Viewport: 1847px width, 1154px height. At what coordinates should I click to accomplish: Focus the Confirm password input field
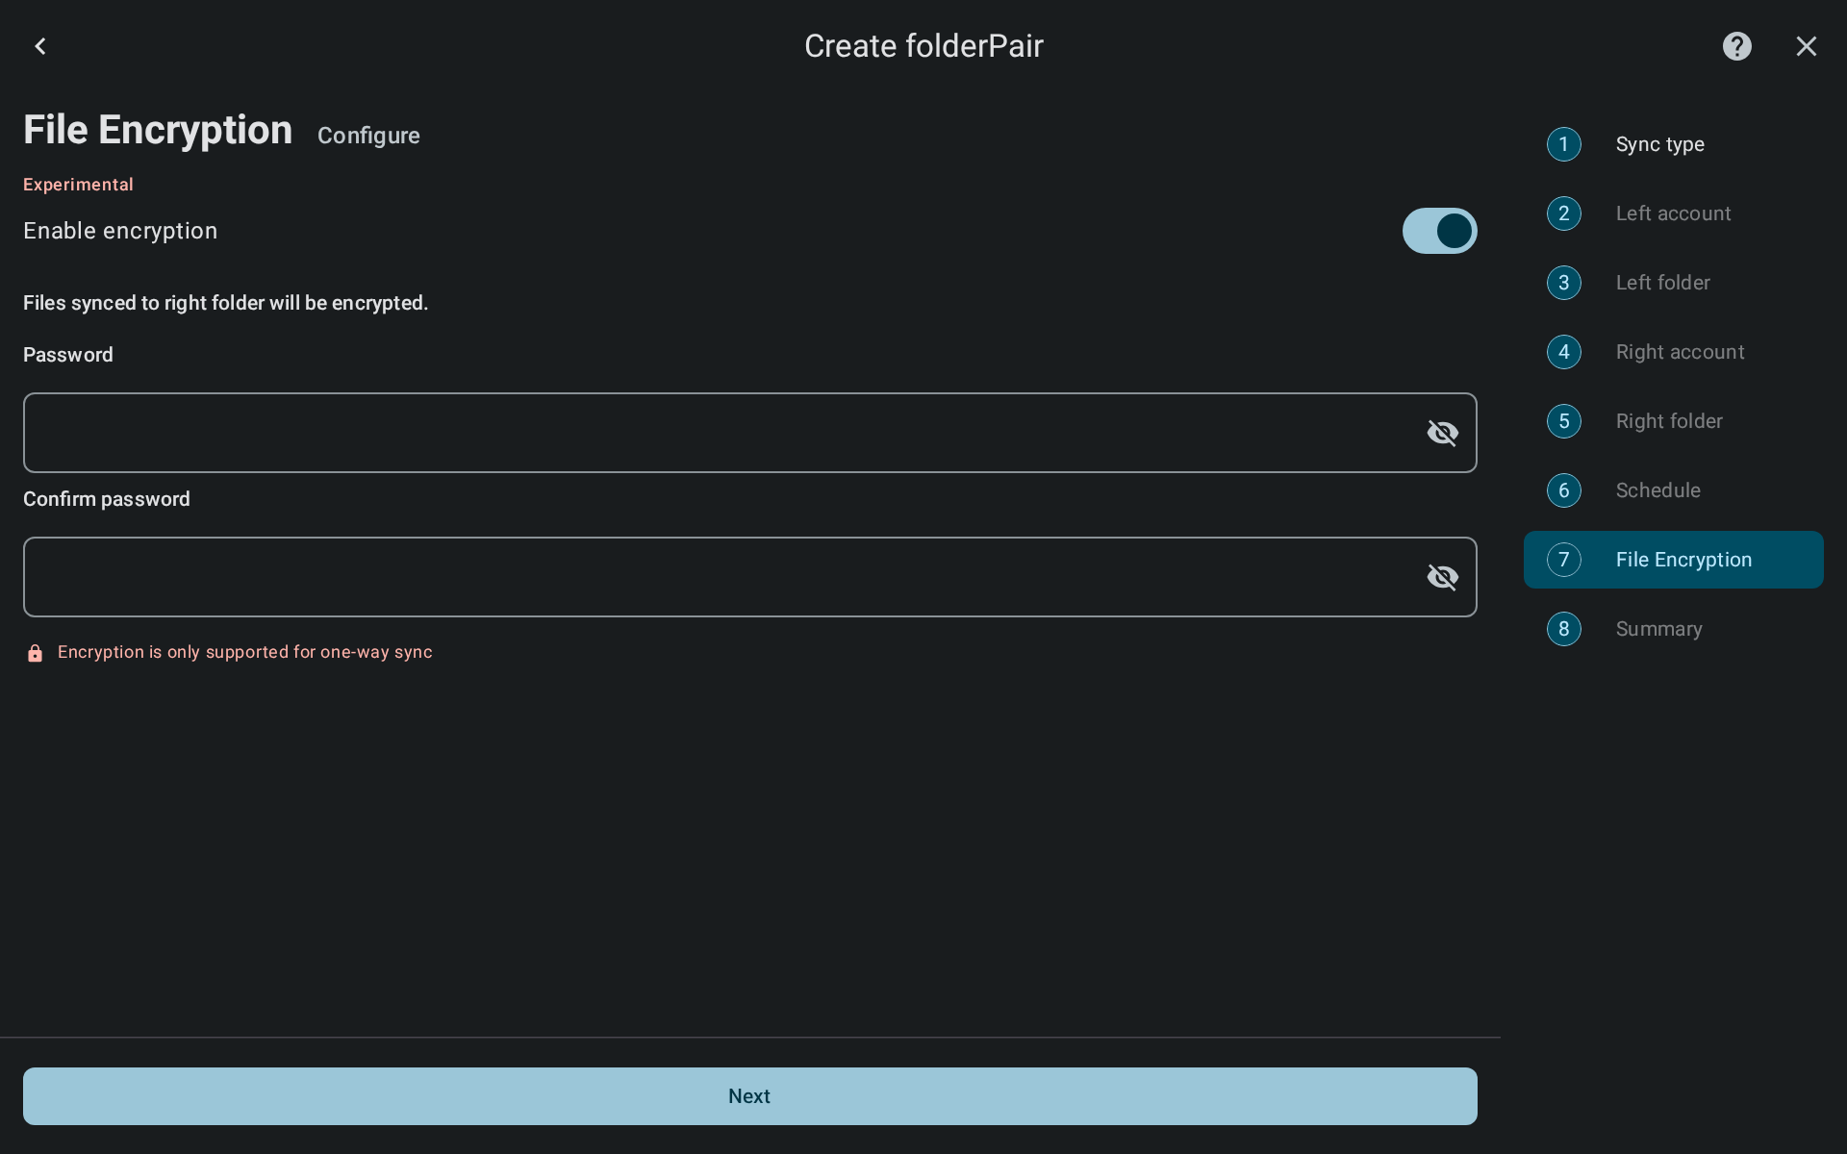tap(749, 577)
